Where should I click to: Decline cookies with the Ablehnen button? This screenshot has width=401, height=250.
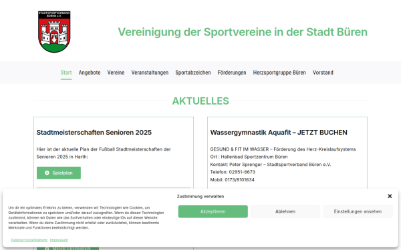coord(285,211)
